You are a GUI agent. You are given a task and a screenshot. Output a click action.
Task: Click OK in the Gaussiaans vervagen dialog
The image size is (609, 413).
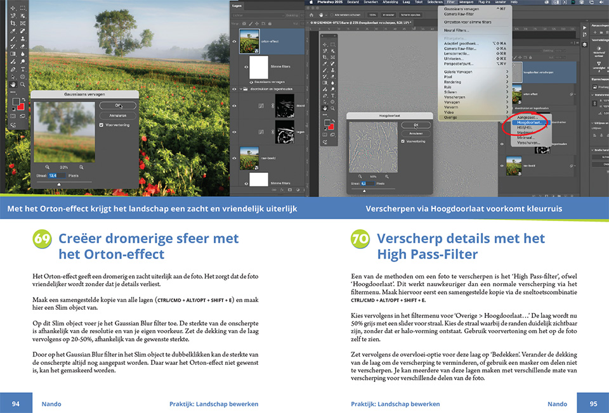point(118,106)
